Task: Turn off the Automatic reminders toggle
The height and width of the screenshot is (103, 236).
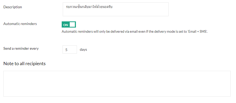Action: click(x=69, y=24)
